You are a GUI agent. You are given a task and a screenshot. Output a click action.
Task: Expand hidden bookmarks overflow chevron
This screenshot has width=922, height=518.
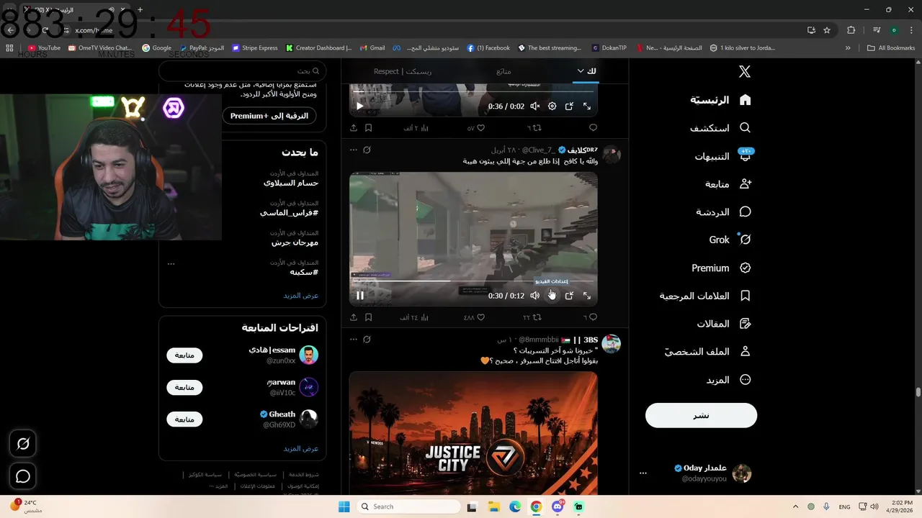(x=848, y=48)
